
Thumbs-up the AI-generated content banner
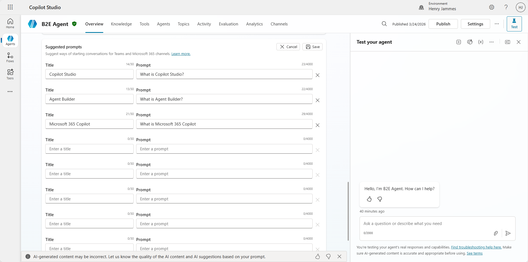pos(318,256)
